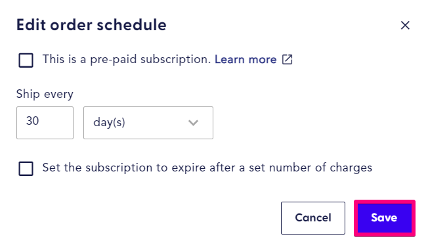
Task: Click the chevron arrow in day(s) selector
Action: click(x=193, y=123)
